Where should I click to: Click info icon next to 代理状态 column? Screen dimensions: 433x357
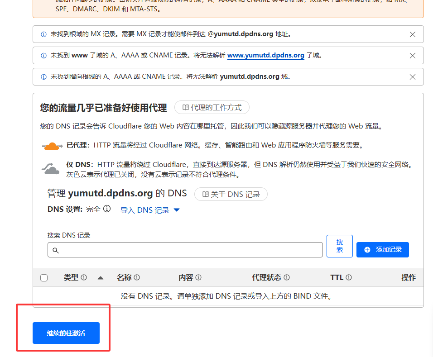(x=287, y=278)
